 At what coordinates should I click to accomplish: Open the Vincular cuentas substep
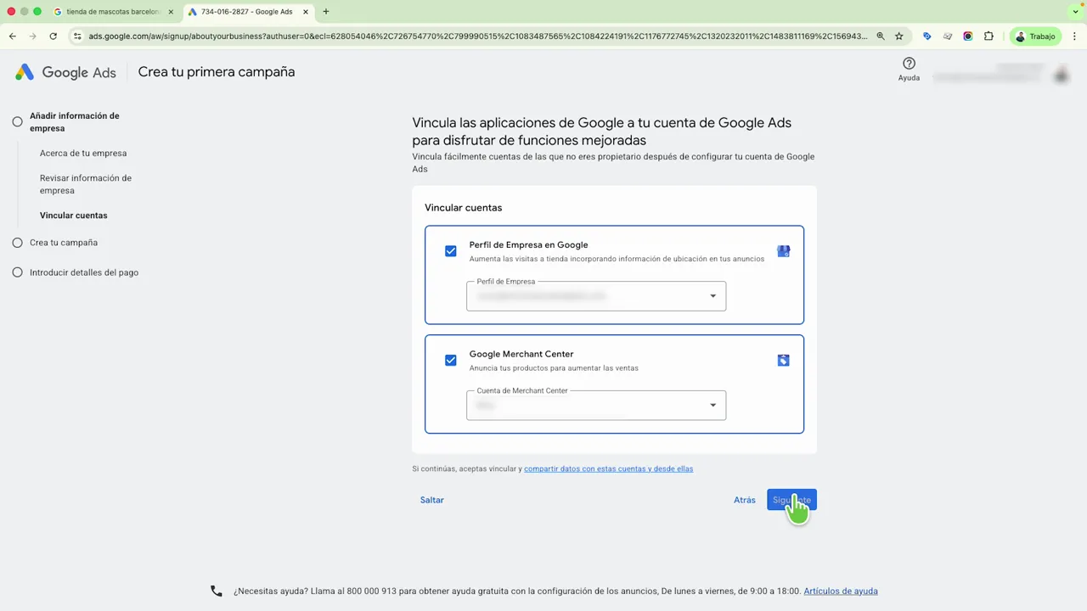pos(74,216)
